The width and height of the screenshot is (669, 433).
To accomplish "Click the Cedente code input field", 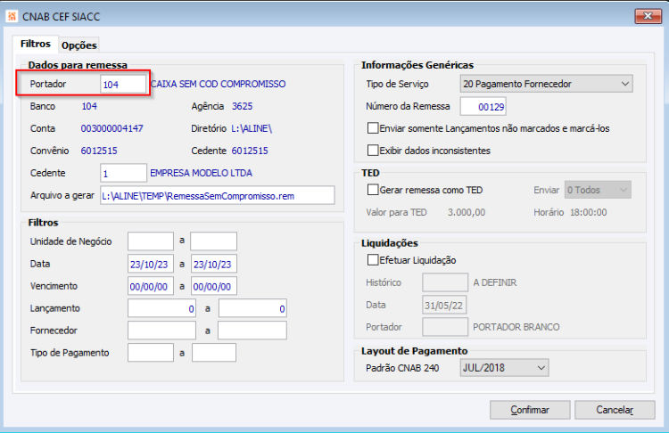I will [x=124, y=173].
